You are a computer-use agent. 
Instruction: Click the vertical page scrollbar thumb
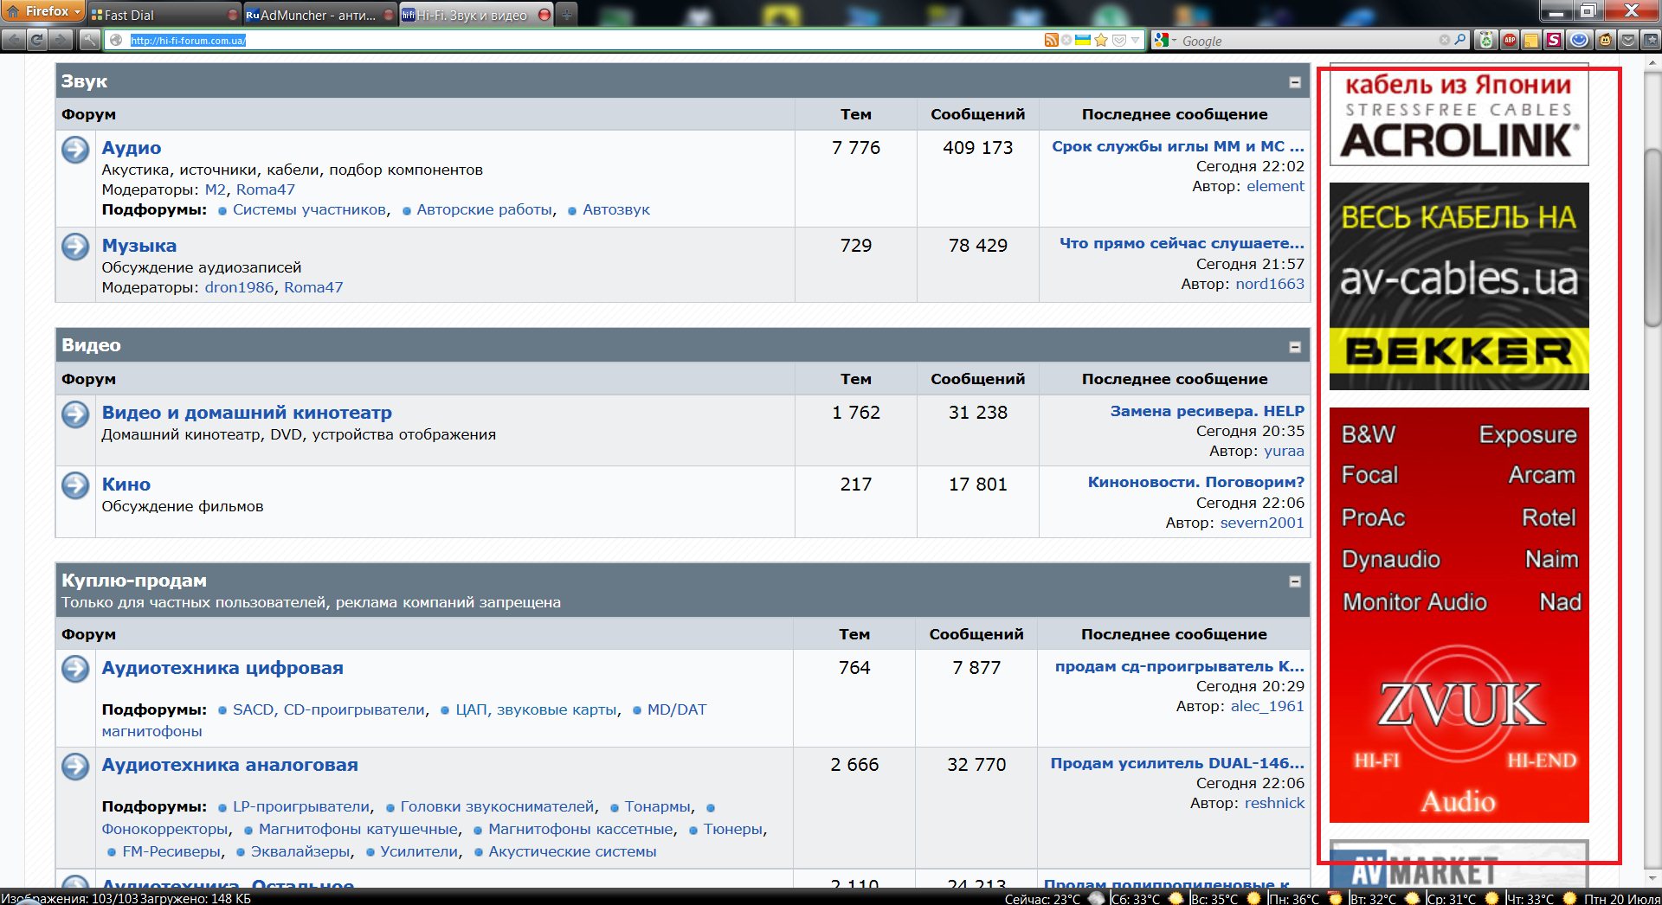click(1652, 238)
